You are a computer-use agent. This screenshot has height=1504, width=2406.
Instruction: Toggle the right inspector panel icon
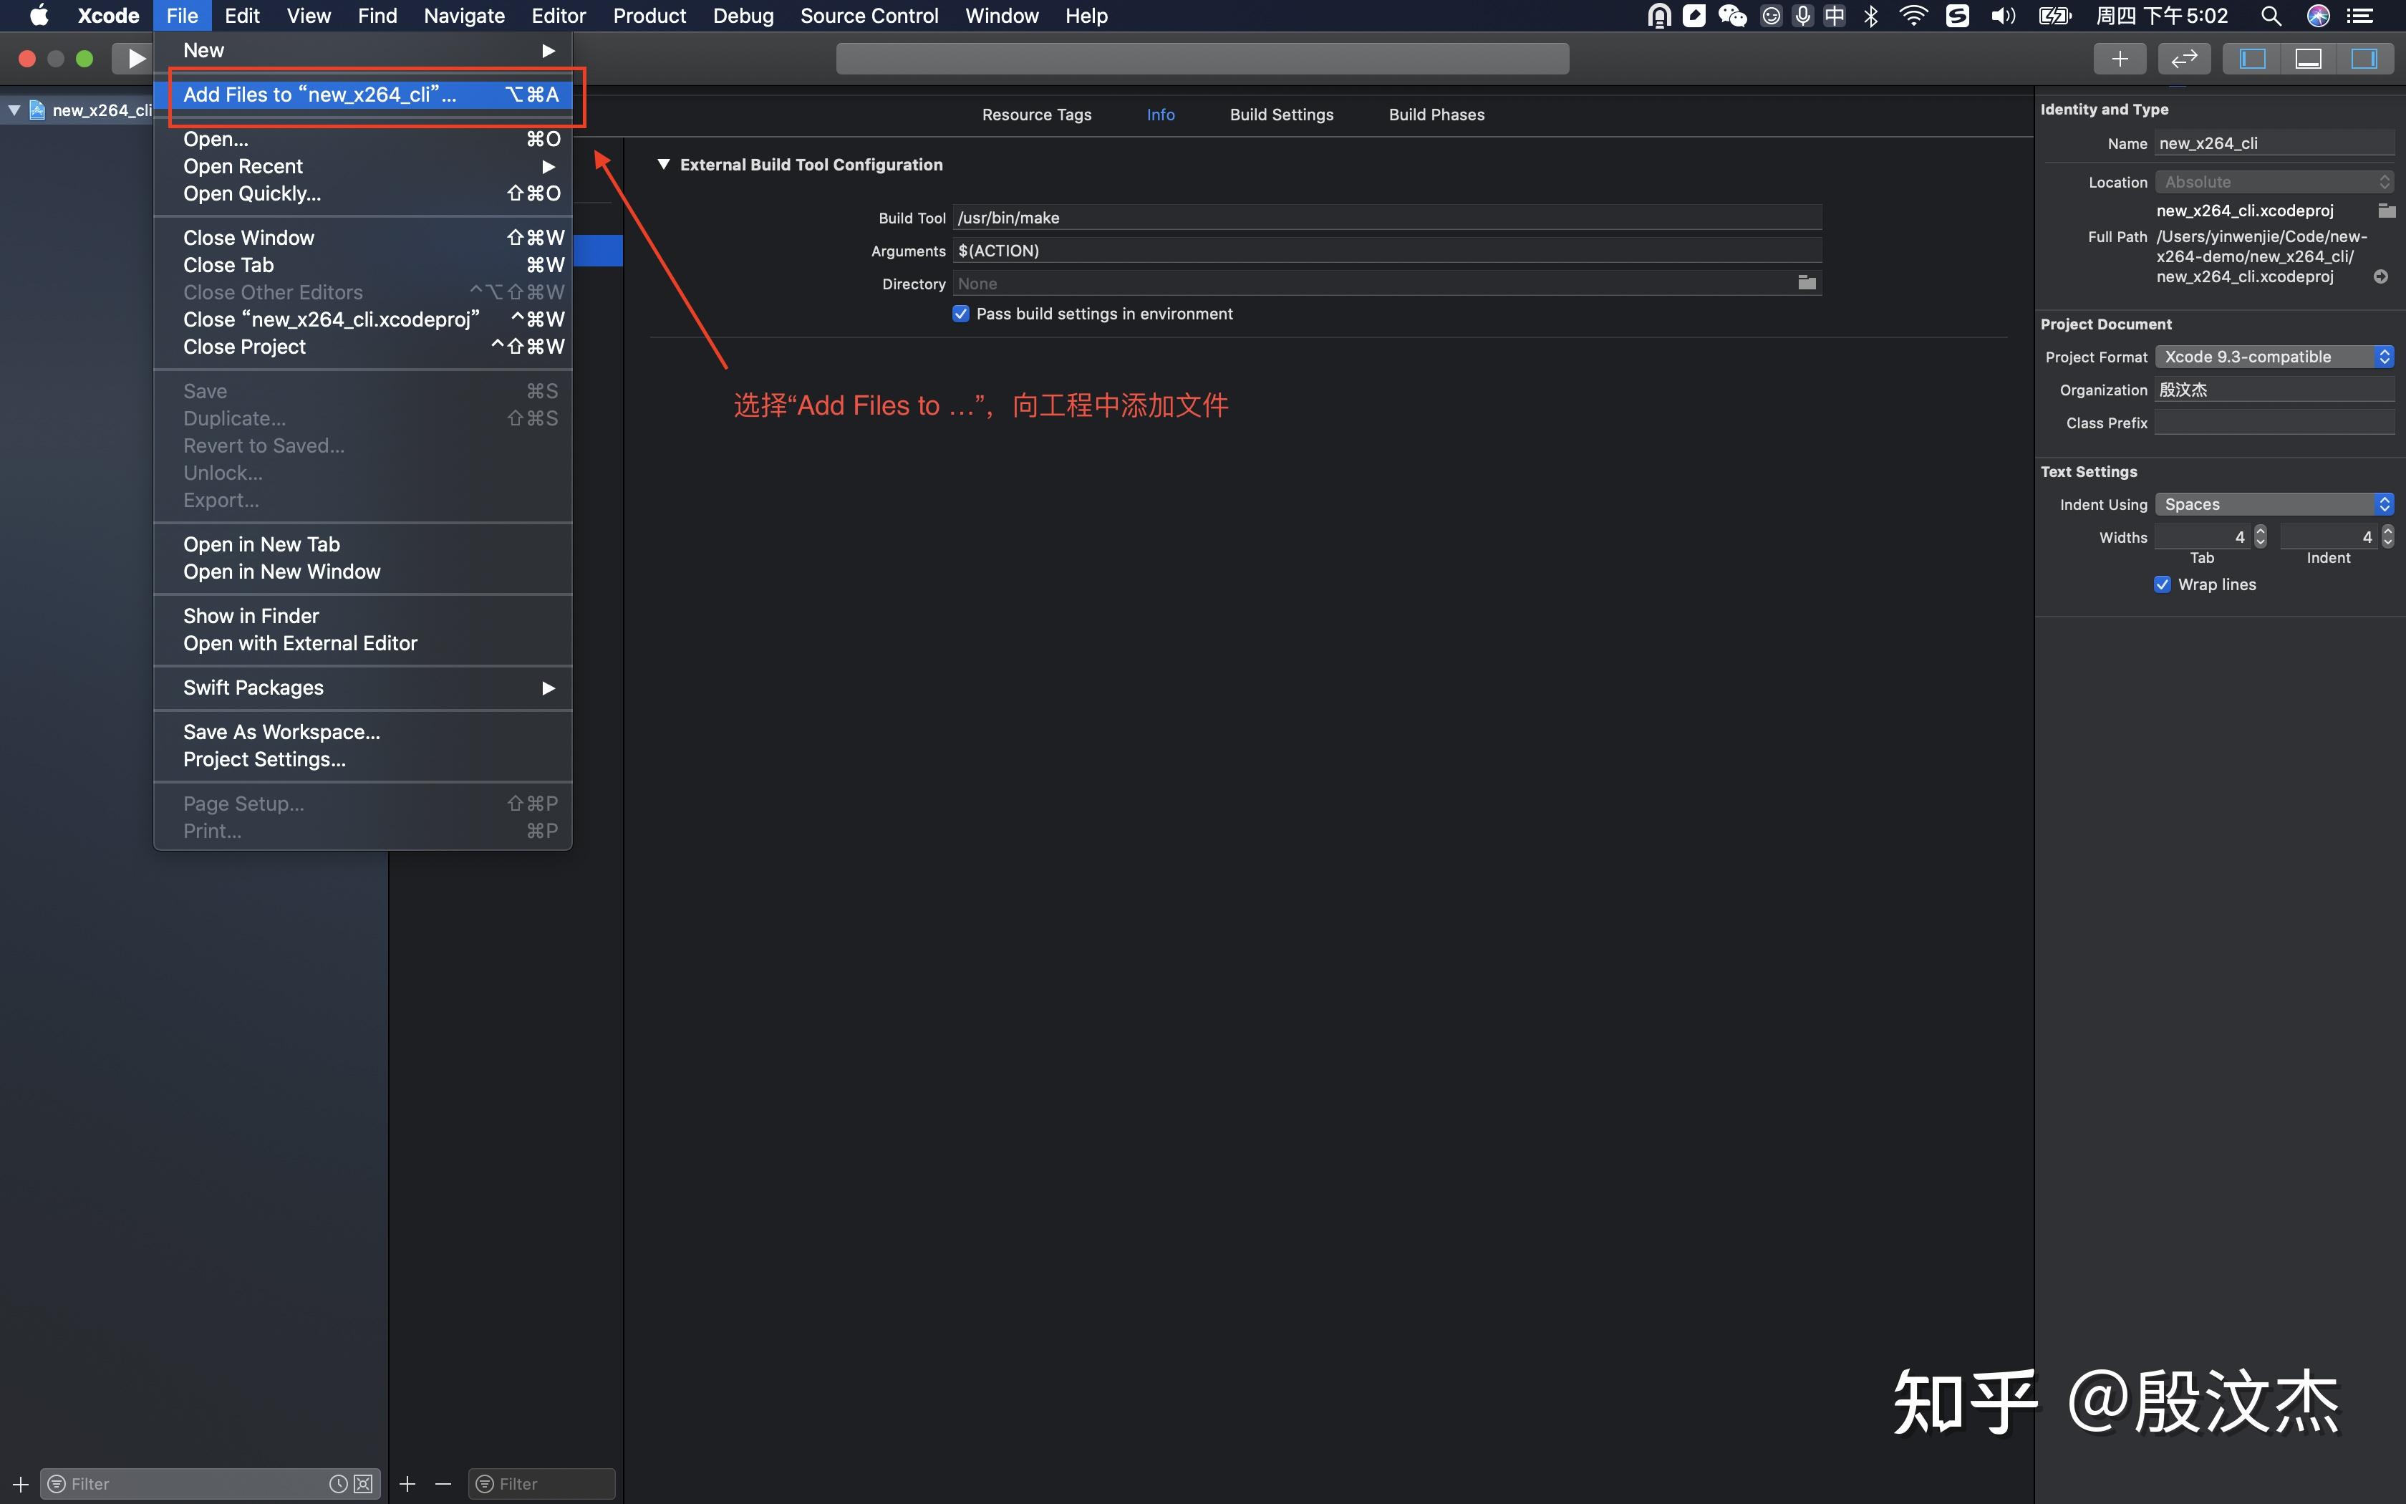2363,59
